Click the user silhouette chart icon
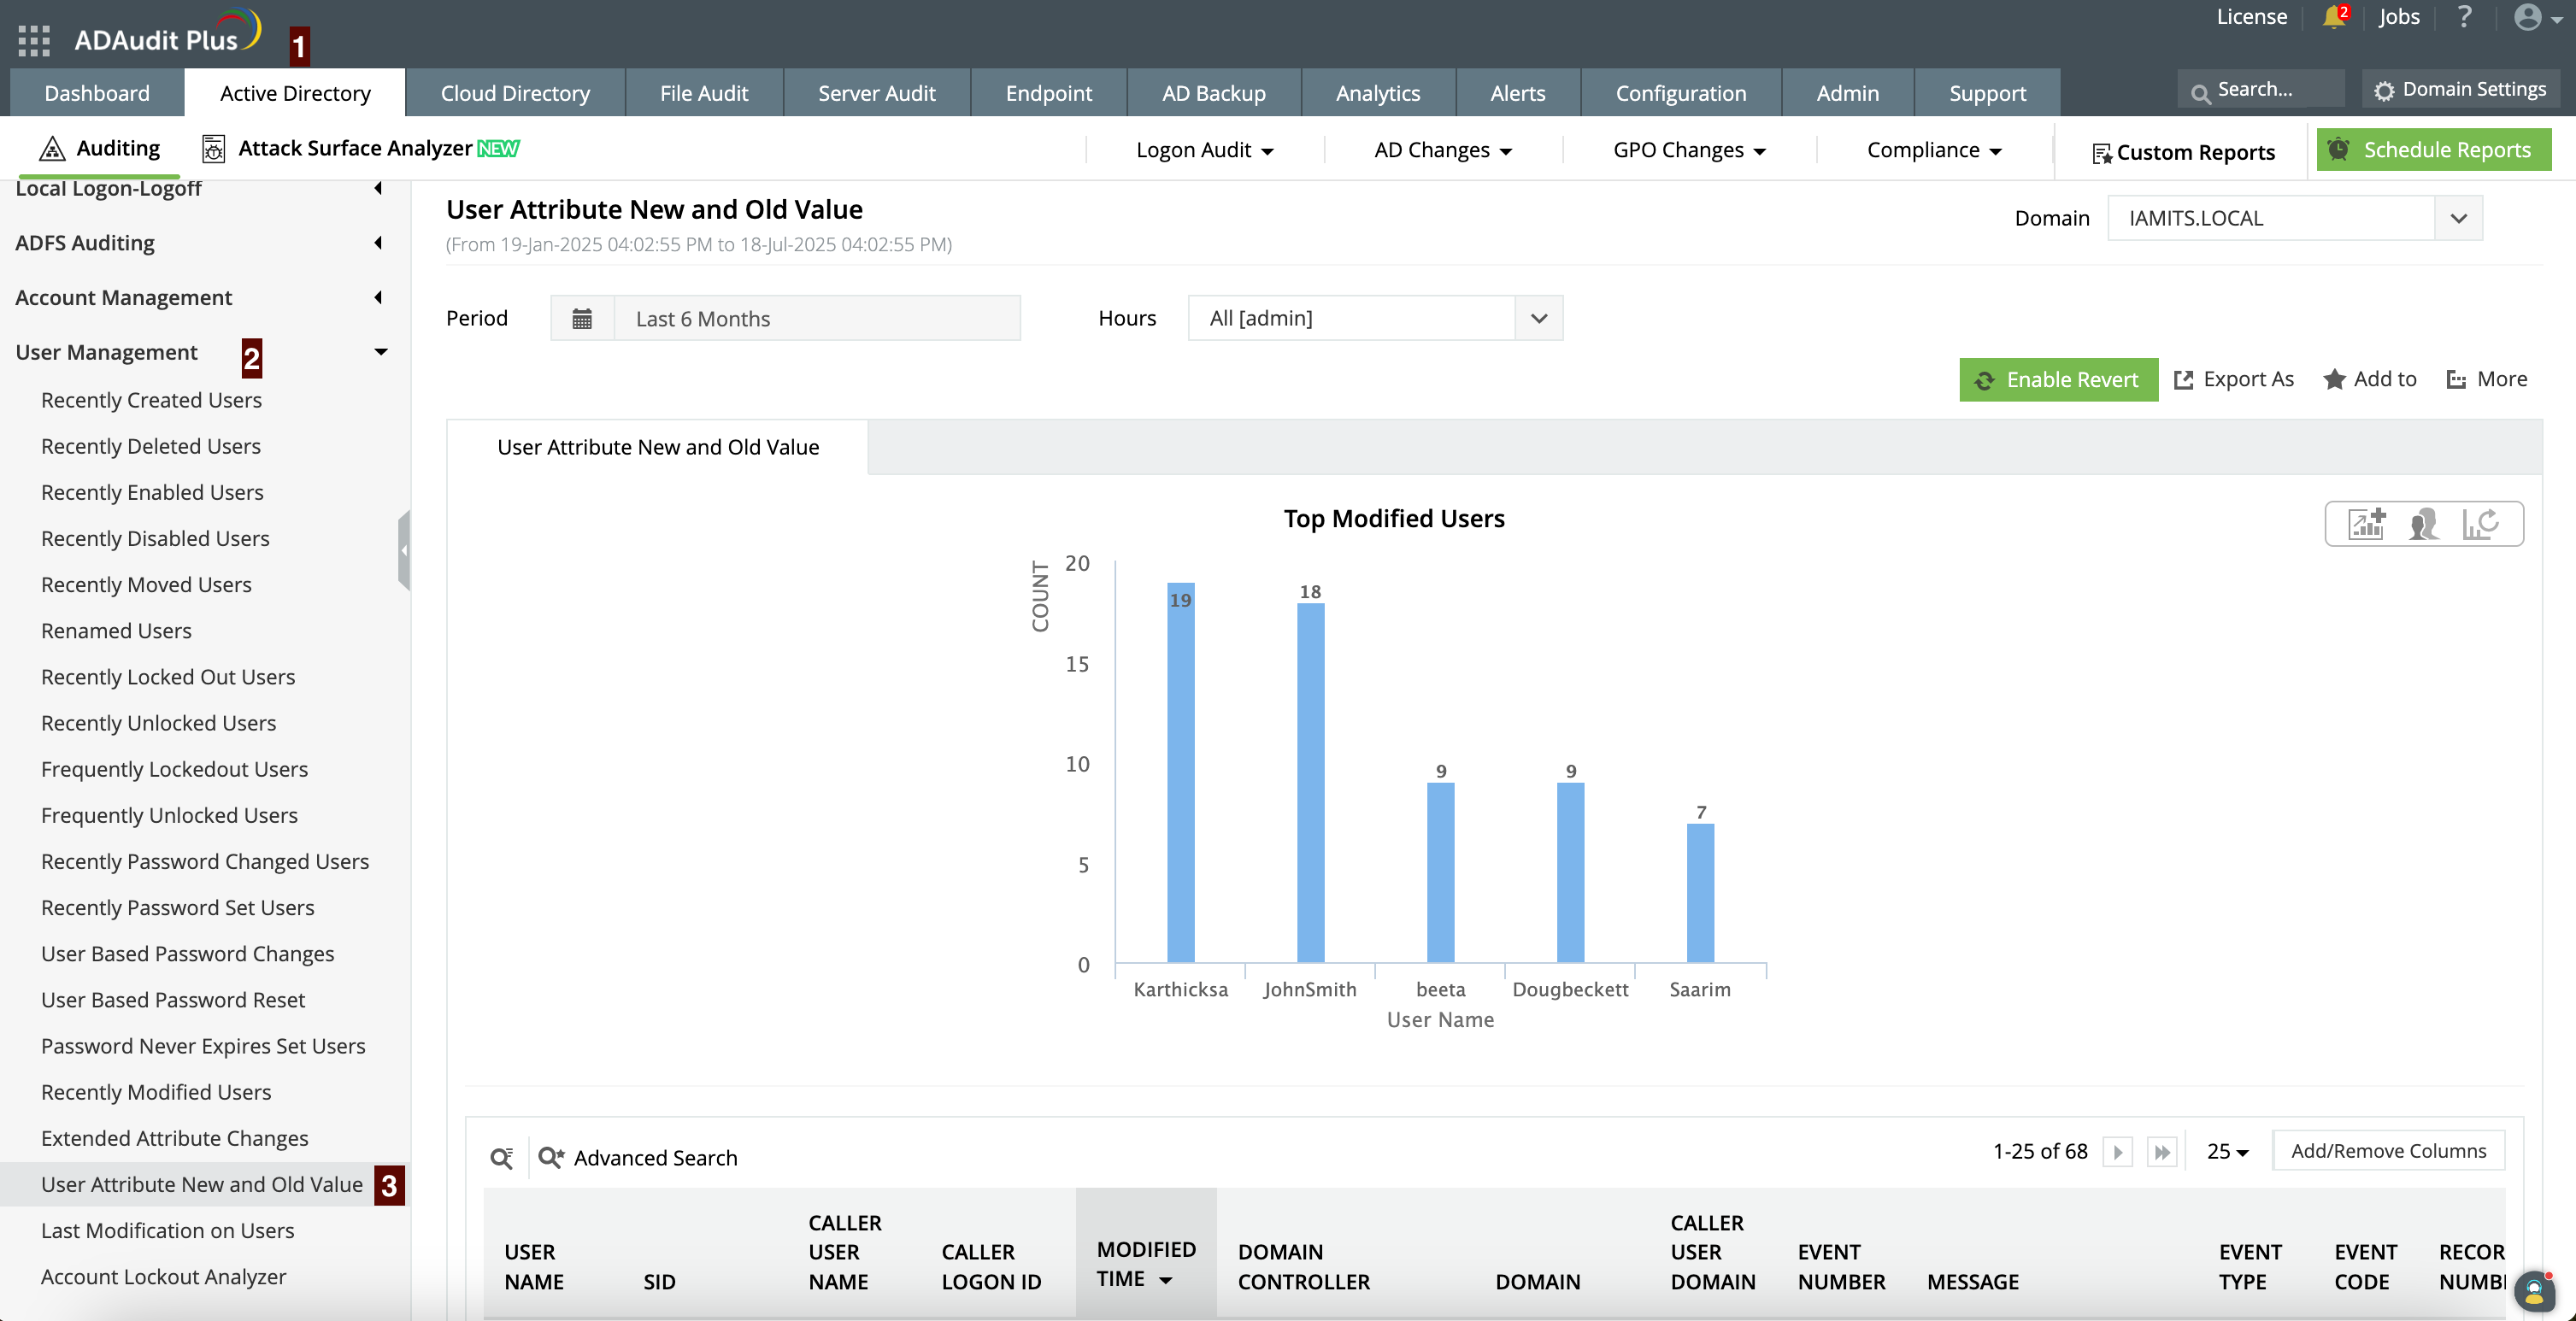The image size is (2576, 1321). [2423, 523]
